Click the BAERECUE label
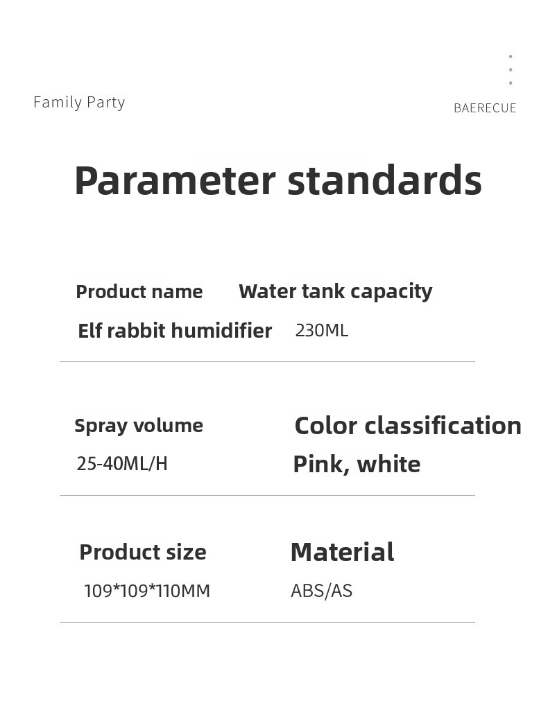This screenshot has height=717, width=548. point(485,108)
